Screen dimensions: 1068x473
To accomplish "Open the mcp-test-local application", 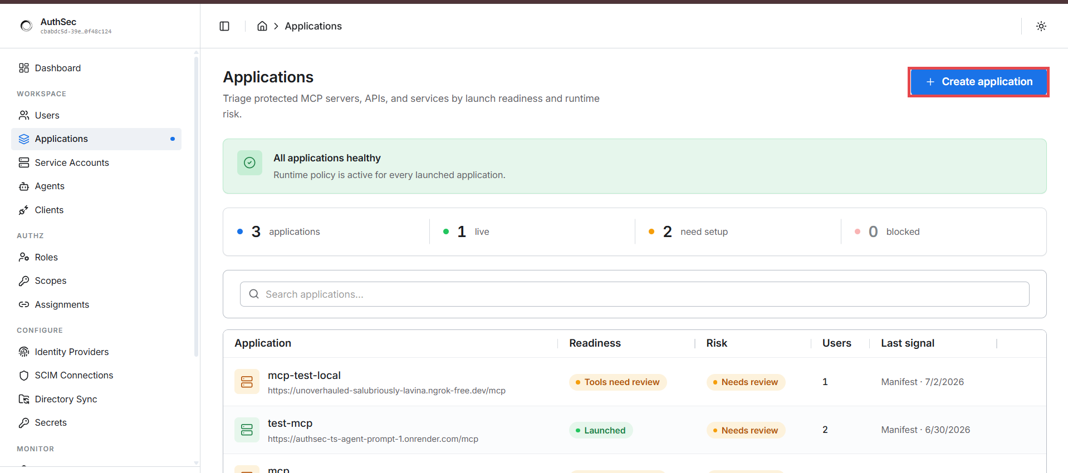I will coord(304,376).
